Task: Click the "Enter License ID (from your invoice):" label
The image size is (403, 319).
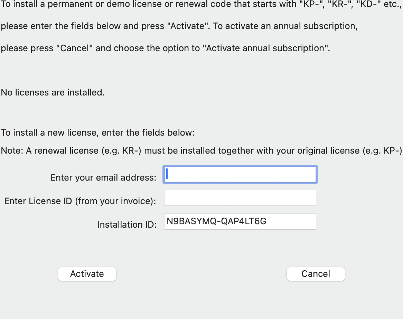Action: (80, 201)
